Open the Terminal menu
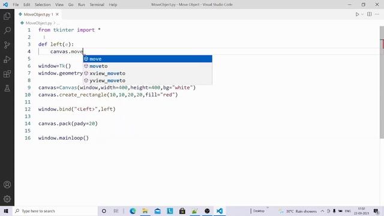 pos(97,5)
